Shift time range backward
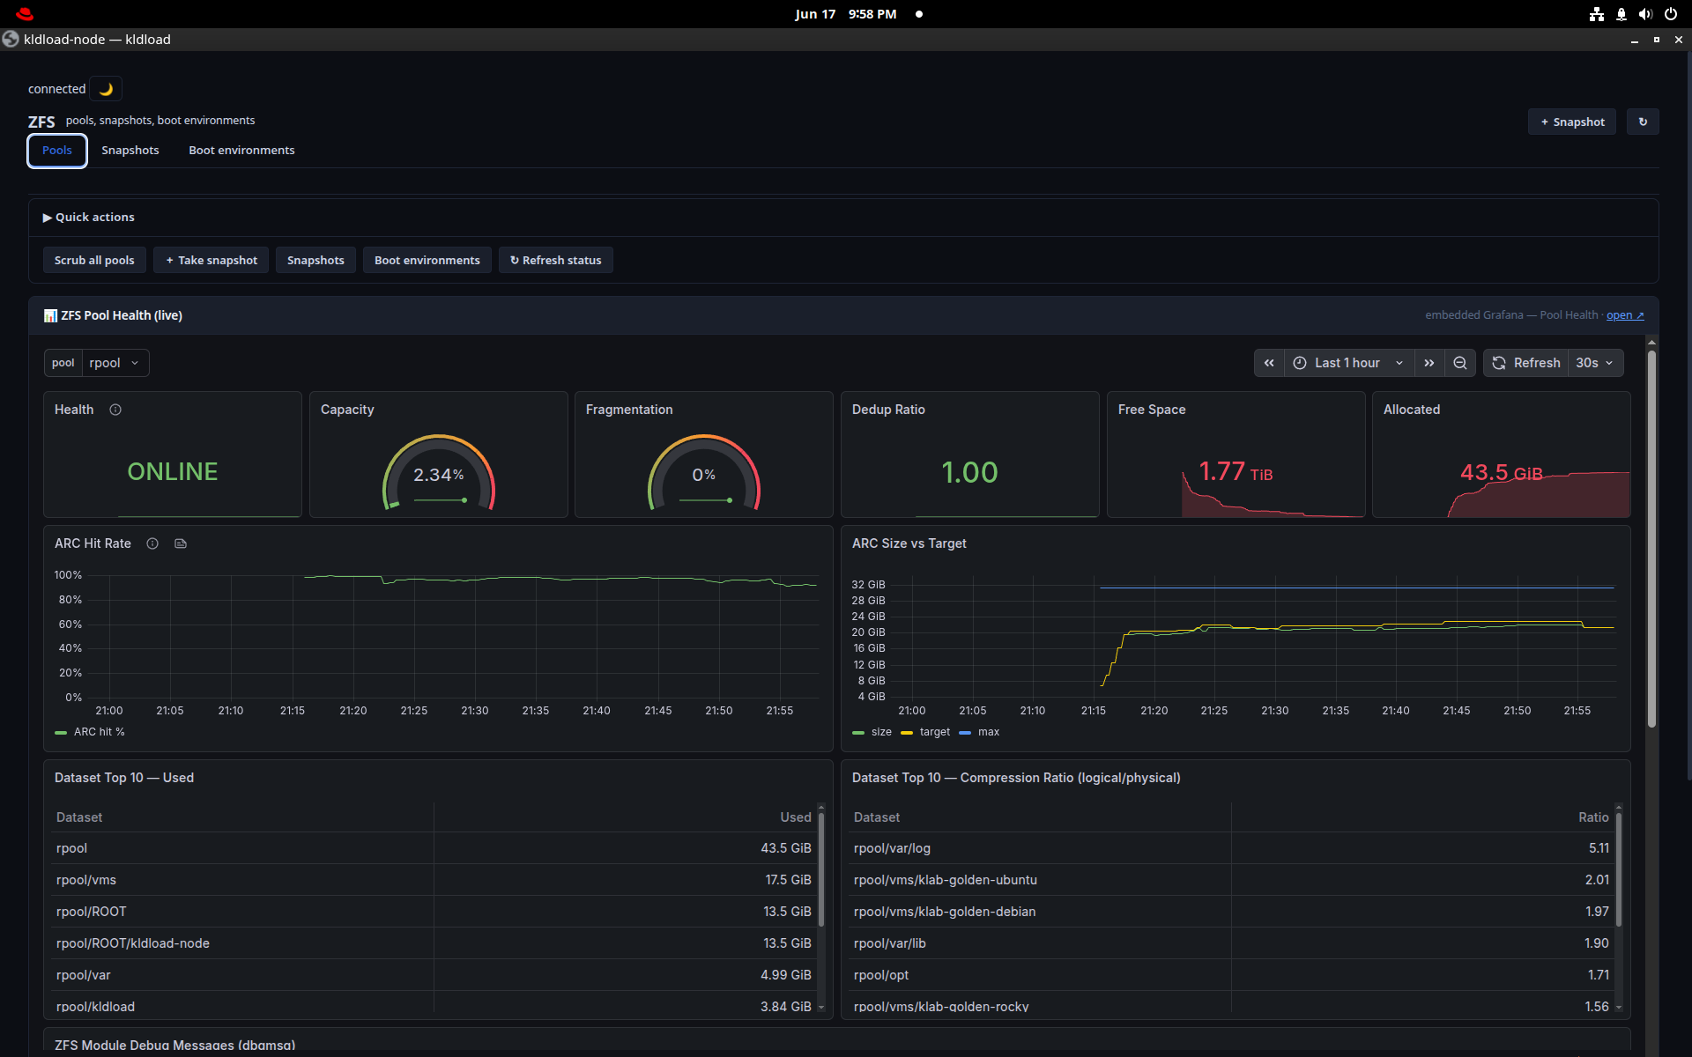The image size is (1692, 1057). (1269, 363)
